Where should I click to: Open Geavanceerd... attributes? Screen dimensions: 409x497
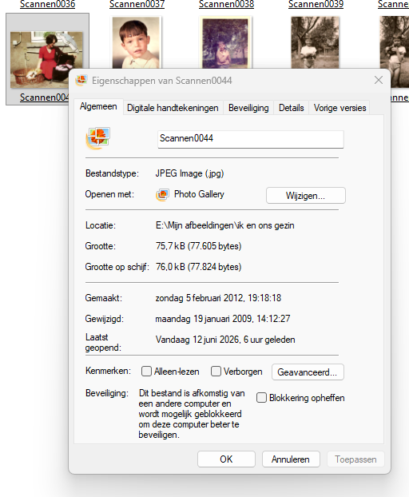(x=308, y=372)
